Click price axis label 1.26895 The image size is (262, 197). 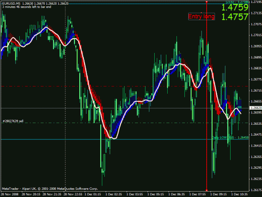pyautogui.click(x=256, y=58)
